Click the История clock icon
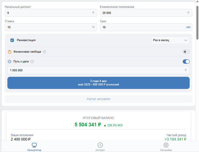Image resolution: width=199 pixels, height=152 pixels. 100,145
